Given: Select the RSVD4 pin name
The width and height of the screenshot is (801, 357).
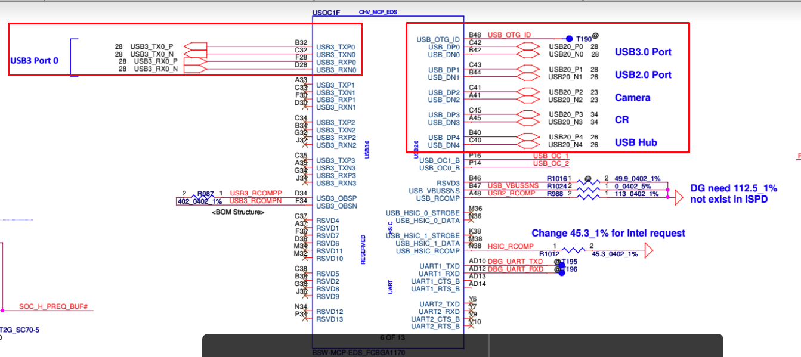Looking at the screenshot, I should (x=327, y=221).
